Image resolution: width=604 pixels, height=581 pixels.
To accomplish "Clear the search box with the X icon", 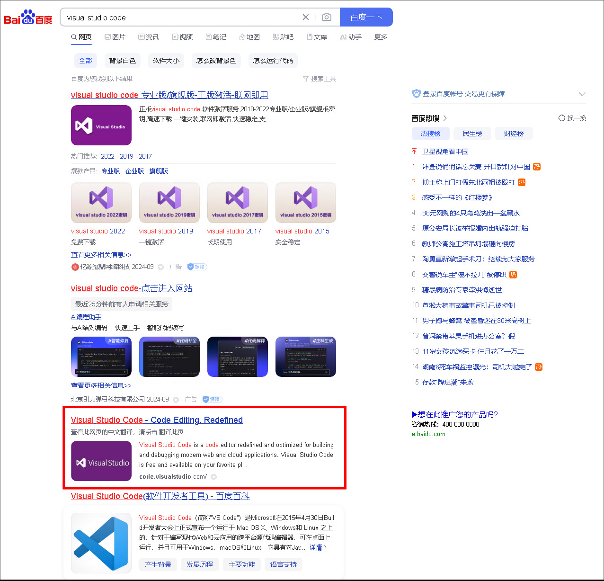I will [x=305, y=17].
